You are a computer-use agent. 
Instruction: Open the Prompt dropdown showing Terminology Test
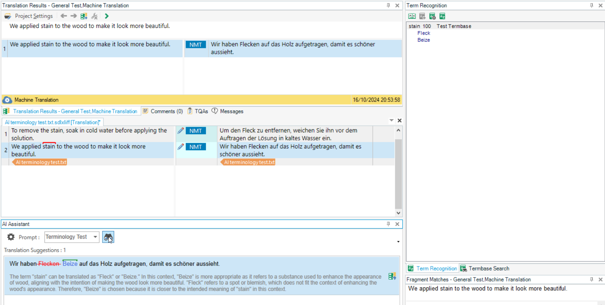tap(72, 237)
